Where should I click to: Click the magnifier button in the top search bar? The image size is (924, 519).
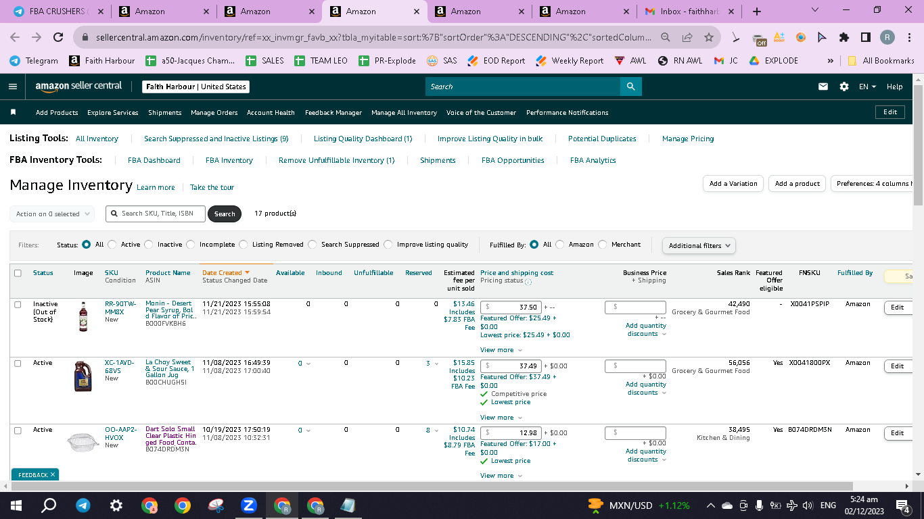click(630, 86)
